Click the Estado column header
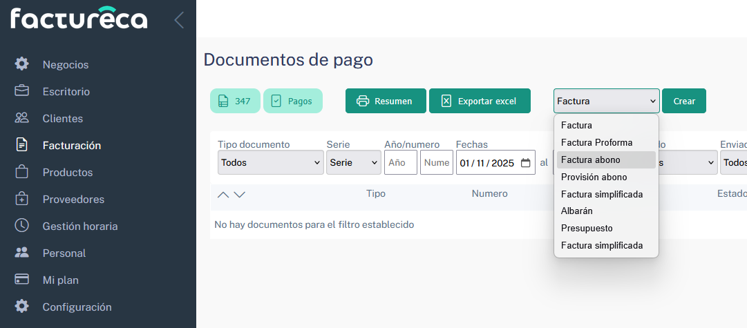Image resolution: width=747 pixels, height=328 pixels. pyautogui.click(x=732, y=193)
